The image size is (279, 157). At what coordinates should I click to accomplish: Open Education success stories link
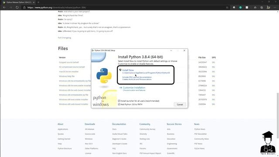coord(171,139)
